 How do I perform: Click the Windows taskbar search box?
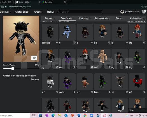pos(15,115)
